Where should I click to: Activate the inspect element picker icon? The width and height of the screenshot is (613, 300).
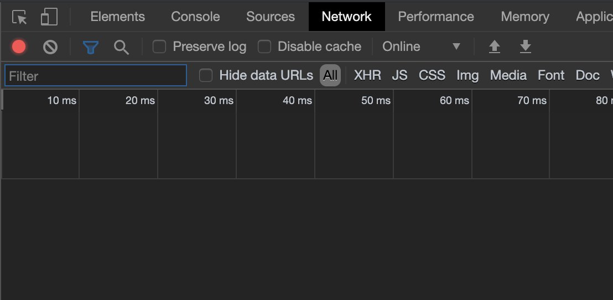tap(19, 17)
